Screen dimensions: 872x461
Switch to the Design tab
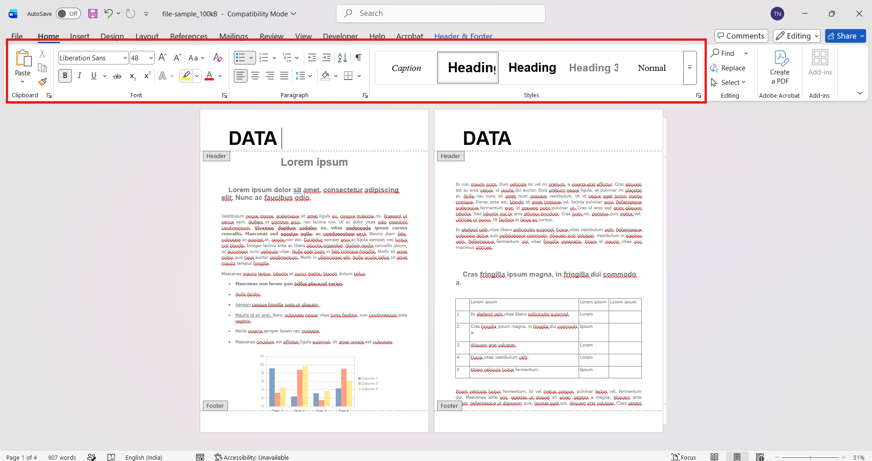click(x=112, y=36)
